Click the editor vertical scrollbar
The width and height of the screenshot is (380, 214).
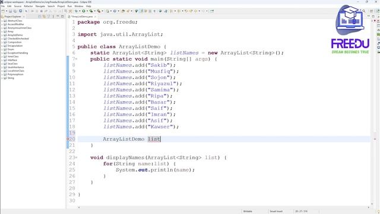tap(372, 112)
